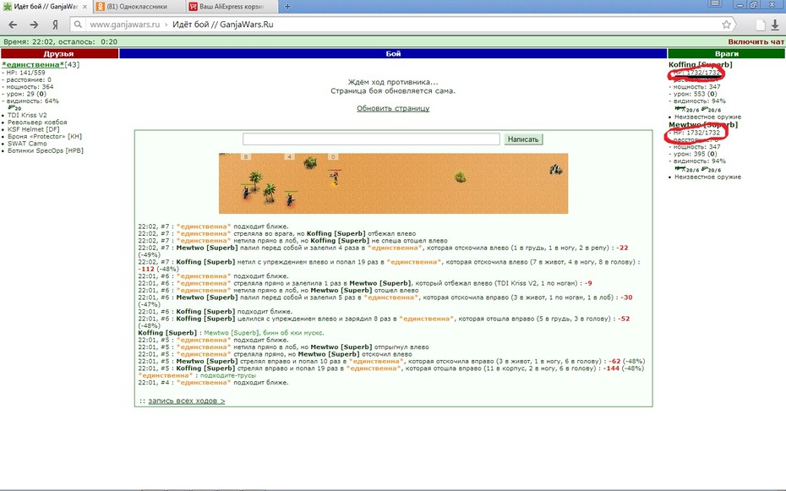This screenshot has height=491, width=786.
Task: Switch to the Ваш AliExpress корзина tab
Action: pos(232,7)
